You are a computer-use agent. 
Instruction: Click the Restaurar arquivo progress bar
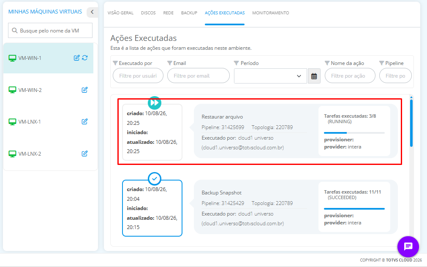354,133
